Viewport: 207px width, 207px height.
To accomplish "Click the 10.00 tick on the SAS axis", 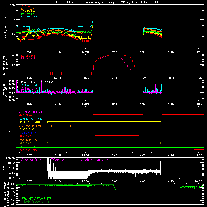I will pyautogui.click(x=11, y=163).
